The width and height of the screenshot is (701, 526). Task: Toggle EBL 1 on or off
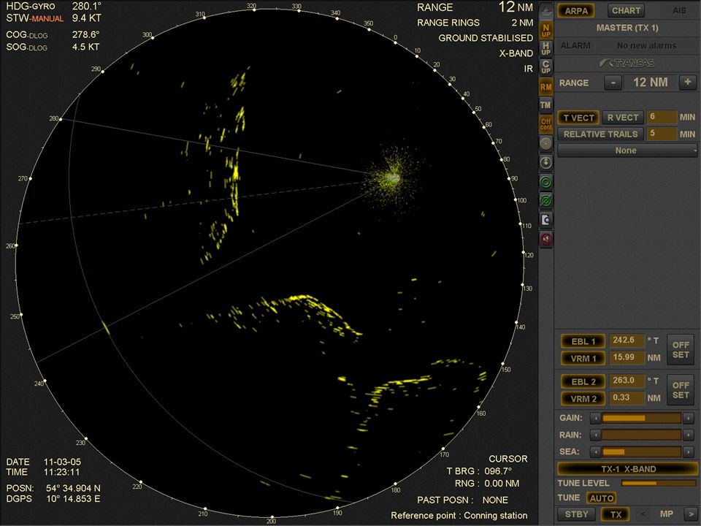click(x=583, y=341)
